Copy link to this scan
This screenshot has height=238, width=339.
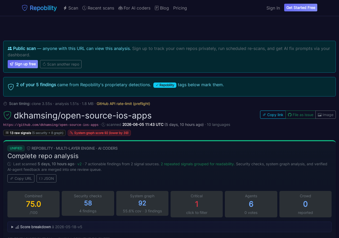point(273,115)
